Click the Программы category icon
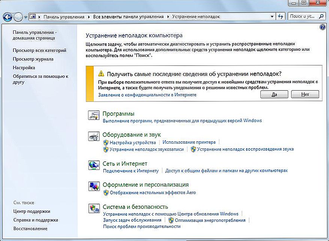Screen dimensions: 329x241 pos(94,115)
